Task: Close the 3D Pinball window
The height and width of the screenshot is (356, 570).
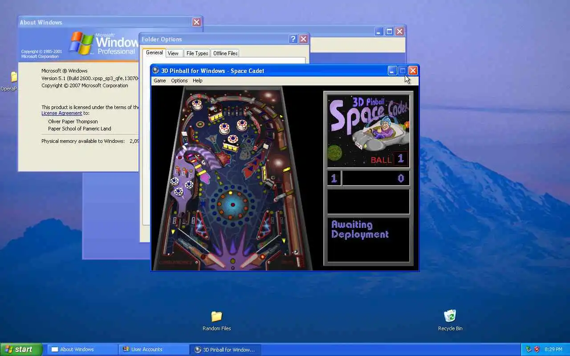Action: click(413, 70)
